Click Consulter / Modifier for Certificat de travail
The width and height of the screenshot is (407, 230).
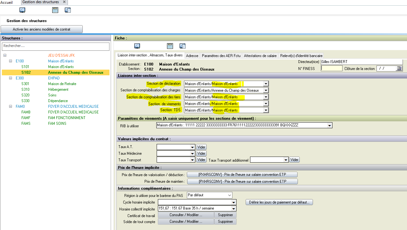click(186, 215)
